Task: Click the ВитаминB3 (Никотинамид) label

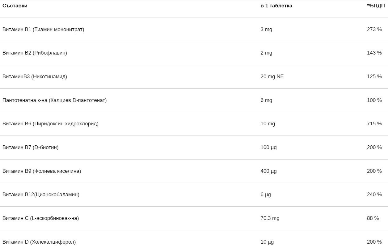Action: pos(35,76)
